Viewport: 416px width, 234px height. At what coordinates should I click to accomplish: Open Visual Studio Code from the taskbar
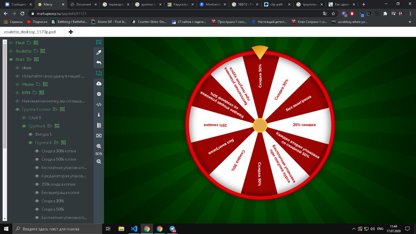(134, 229)
